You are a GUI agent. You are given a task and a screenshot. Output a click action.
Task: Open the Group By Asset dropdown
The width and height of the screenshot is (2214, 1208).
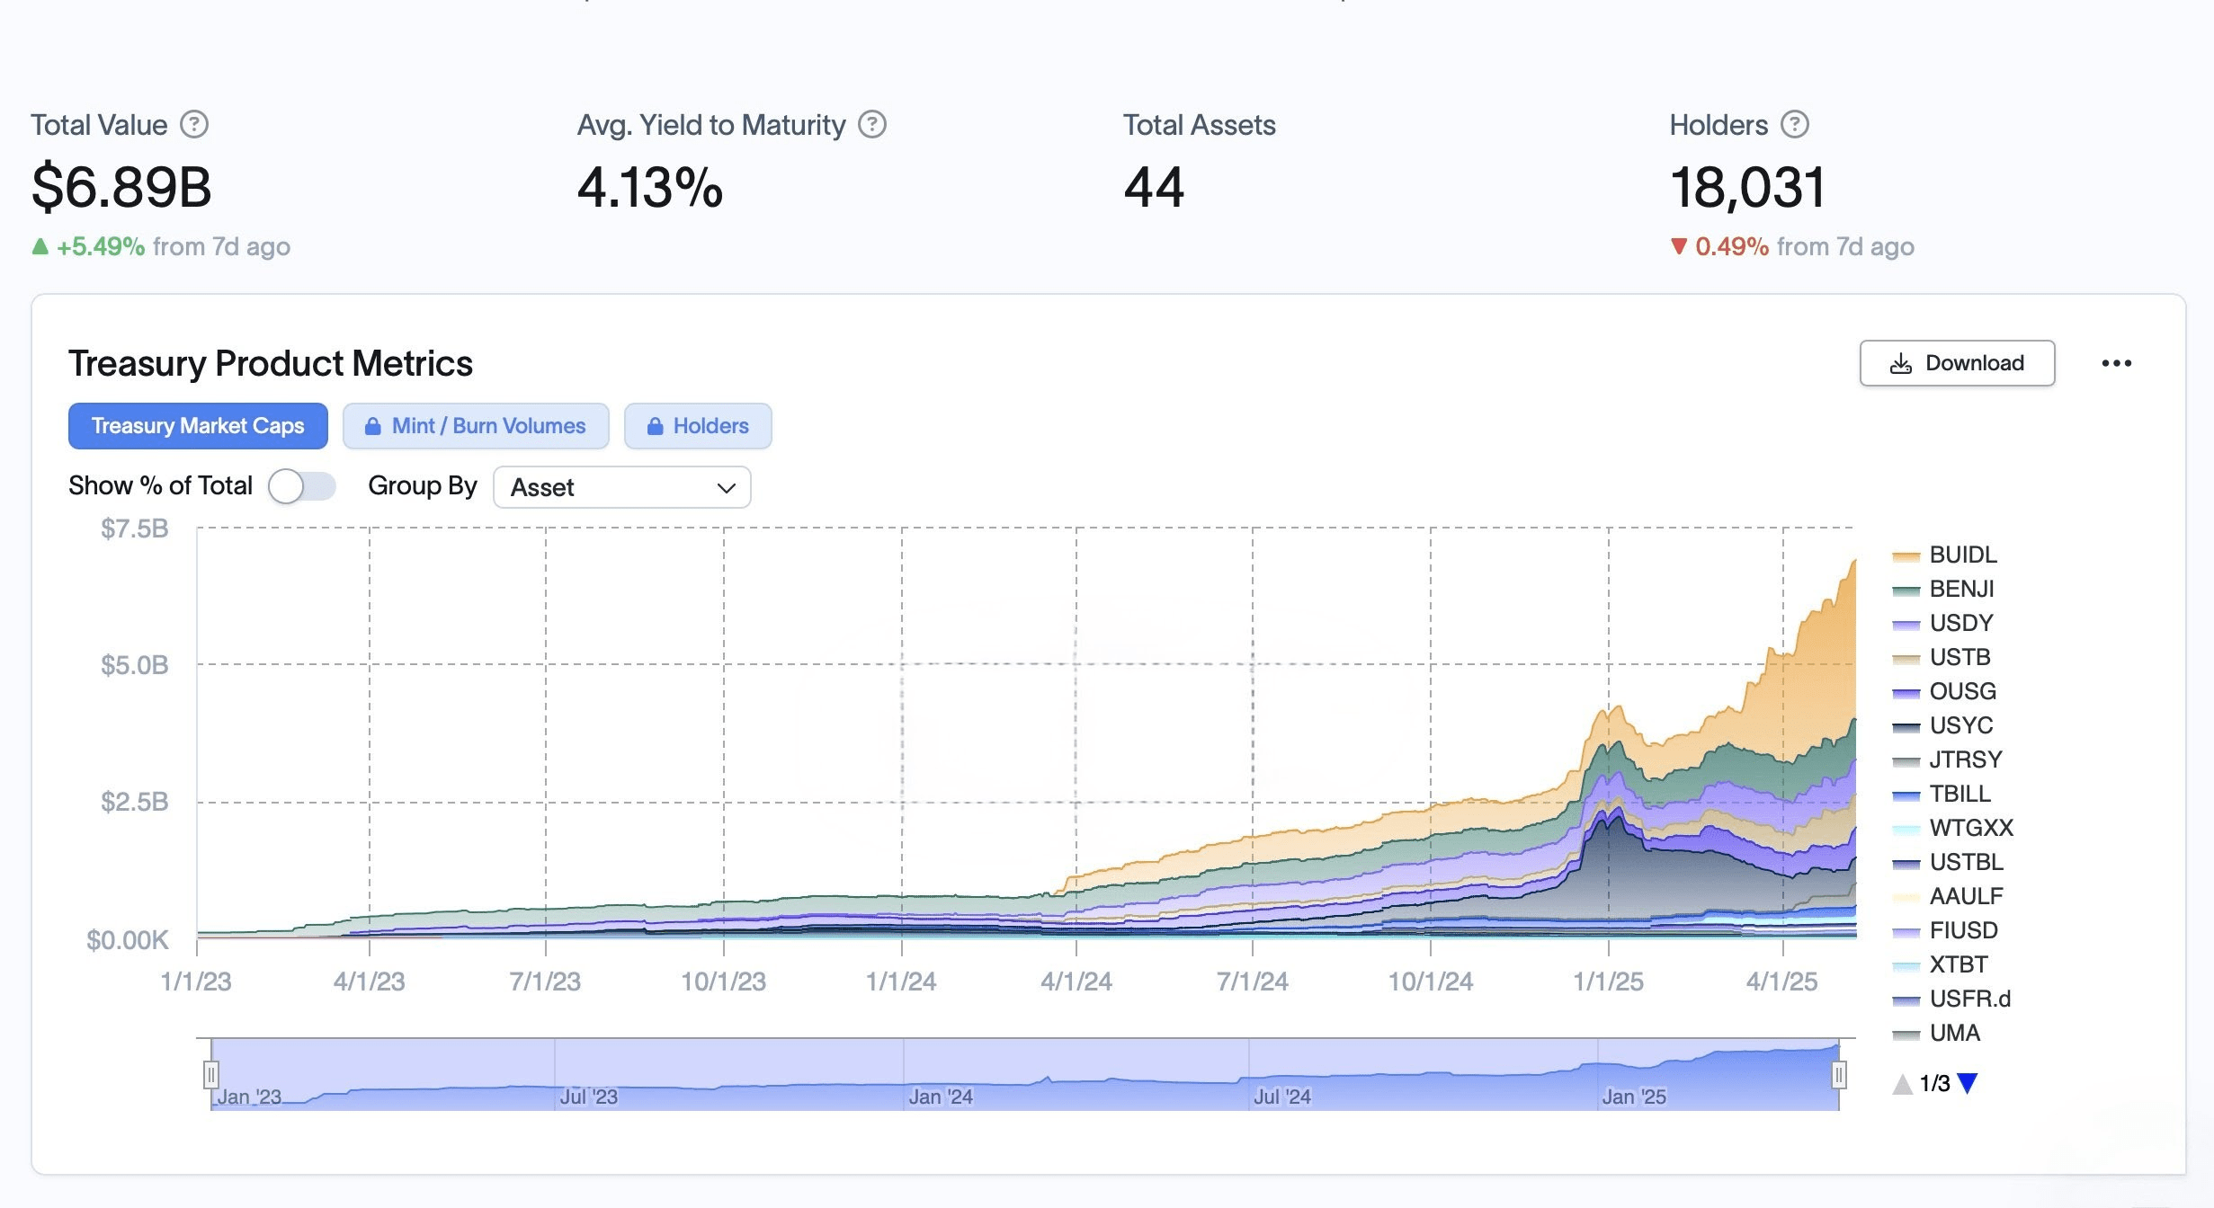621,487
